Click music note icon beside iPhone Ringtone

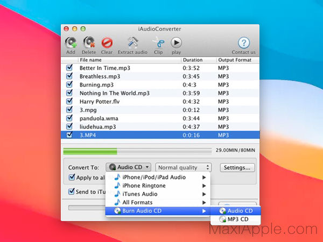click(x=117, y=186)
